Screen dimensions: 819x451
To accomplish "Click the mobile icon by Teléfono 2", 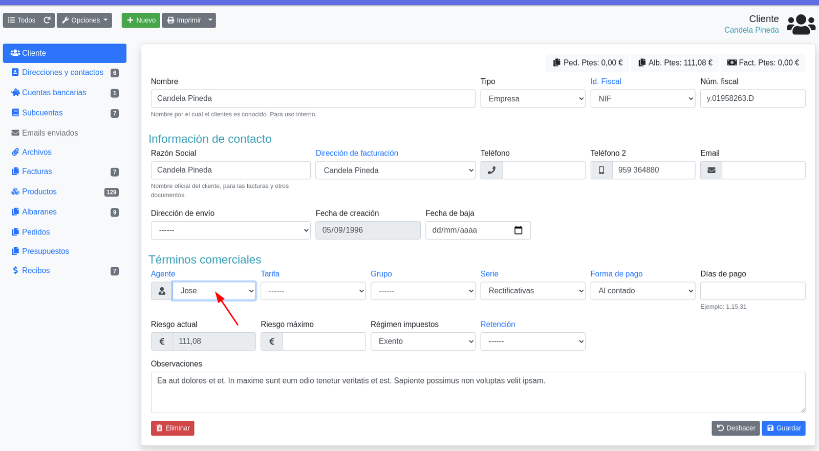I will pyautogui.click(x=601, y=170).
